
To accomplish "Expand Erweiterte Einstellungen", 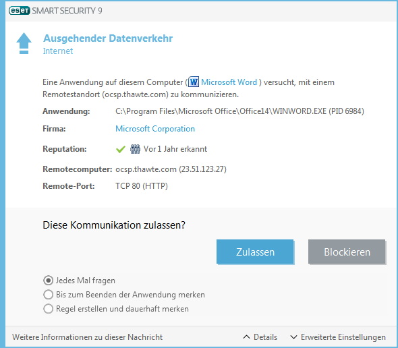I will (338, 337).
